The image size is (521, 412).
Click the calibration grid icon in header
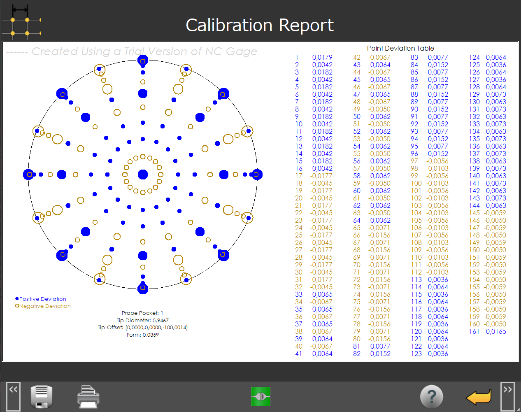click(21, 23)
